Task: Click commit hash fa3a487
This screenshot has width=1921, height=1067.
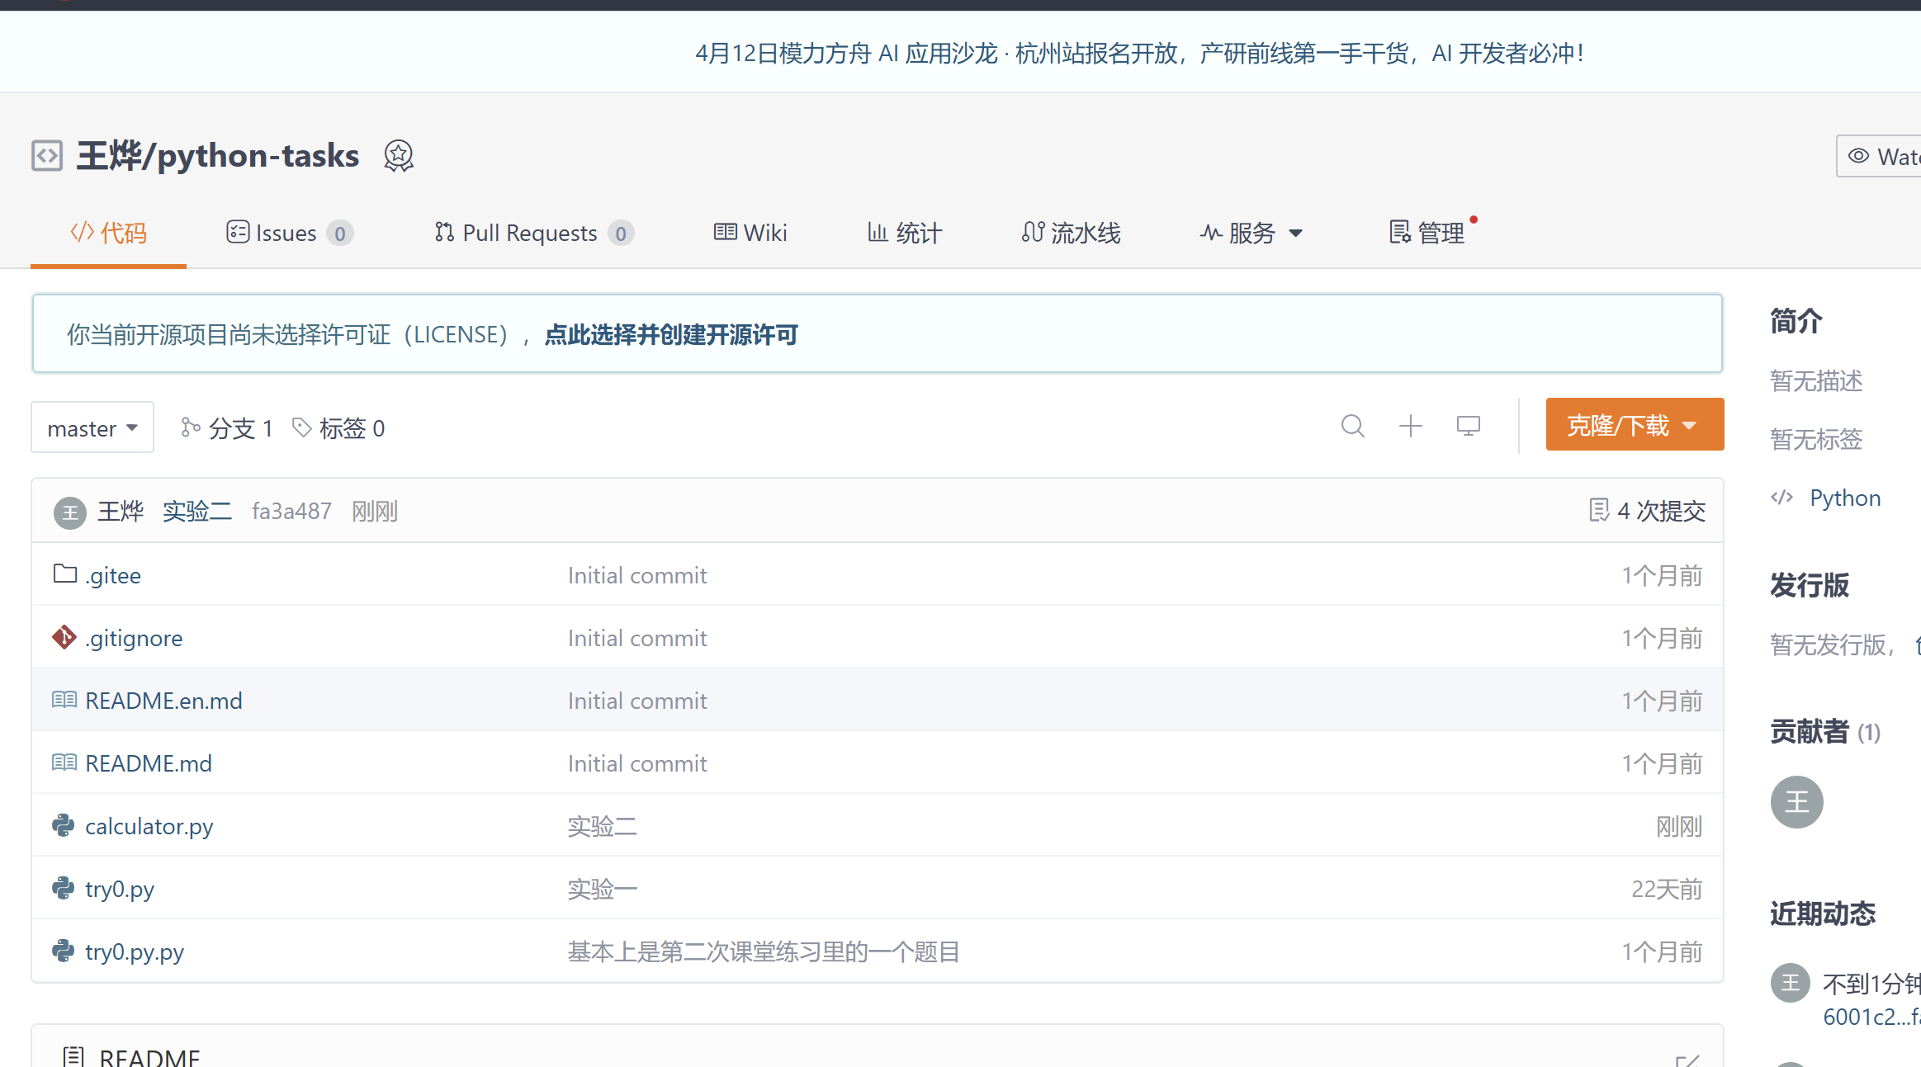Action: point(291,511)
